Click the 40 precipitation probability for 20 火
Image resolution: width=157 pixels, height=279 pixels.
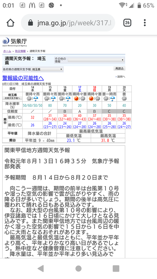pyautogui.click(x=124, y=106)
